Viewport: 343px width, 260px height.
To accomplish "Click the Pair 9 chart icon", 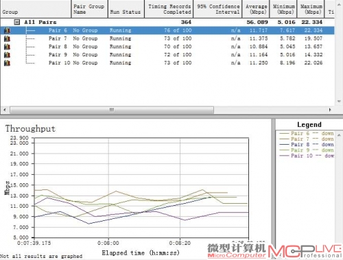I will point(7,55).
